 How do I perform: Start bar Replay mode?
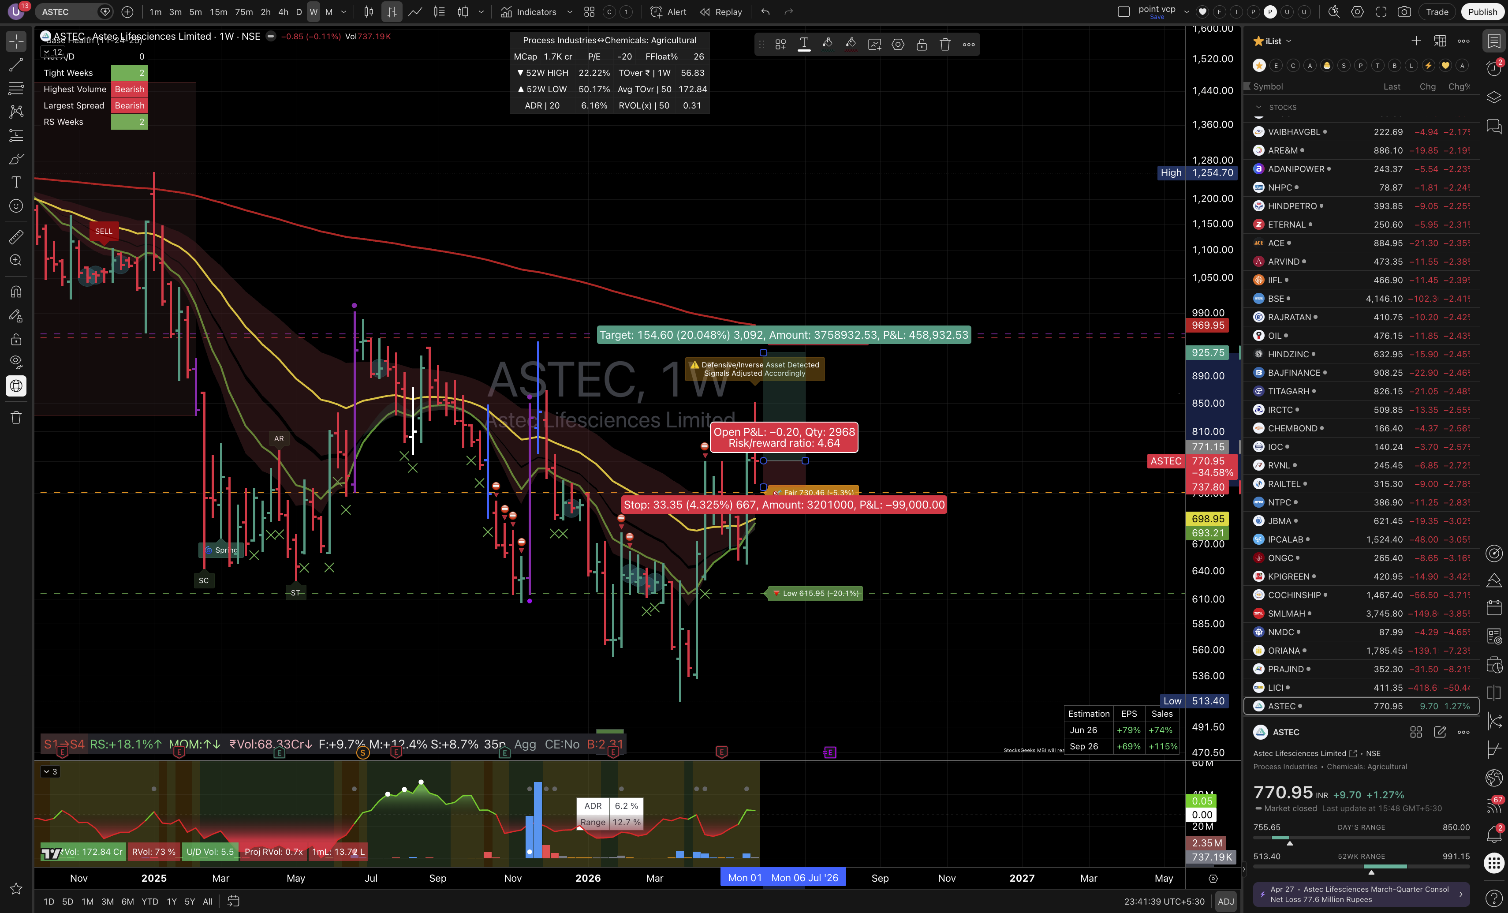721,11
